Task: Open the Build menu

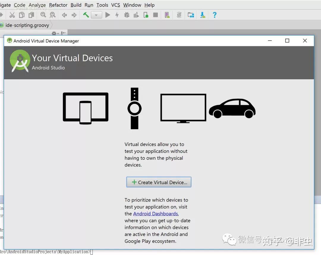Action: click(76, 5)
